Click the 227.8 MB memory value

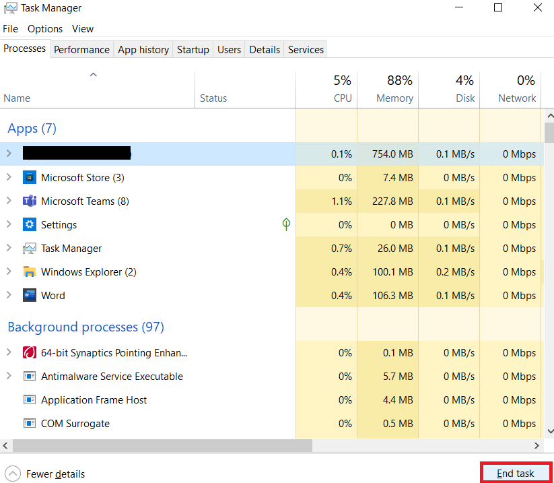point(392,201)
